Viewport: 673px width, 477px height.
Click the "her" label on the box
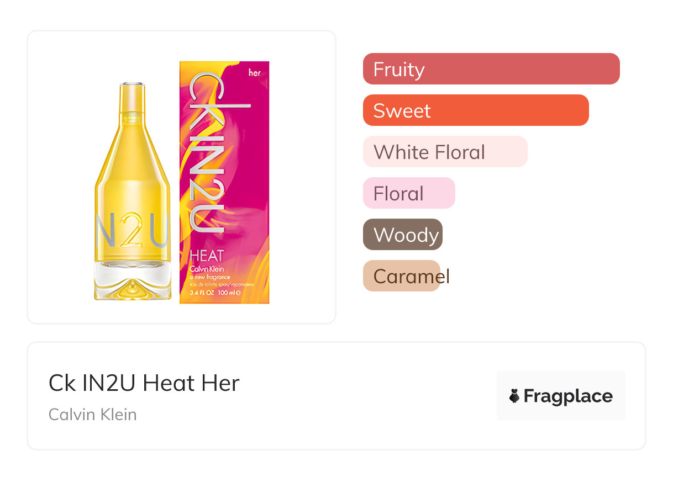click(255, 72)
